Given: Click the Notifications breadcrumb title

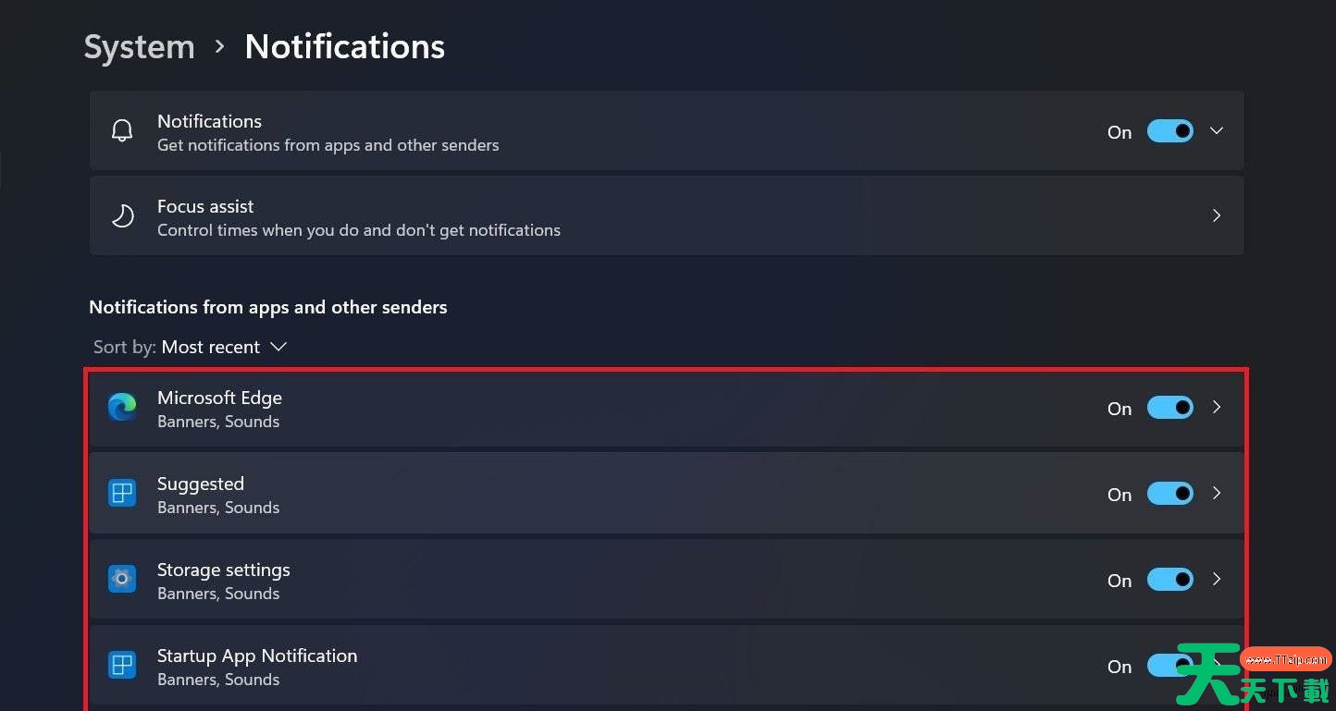Looking at the screenshot, I should click(x=345, y=47).
